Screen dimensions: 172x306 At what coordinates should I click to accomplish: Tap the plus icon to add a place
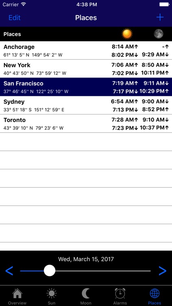point(160,18)
